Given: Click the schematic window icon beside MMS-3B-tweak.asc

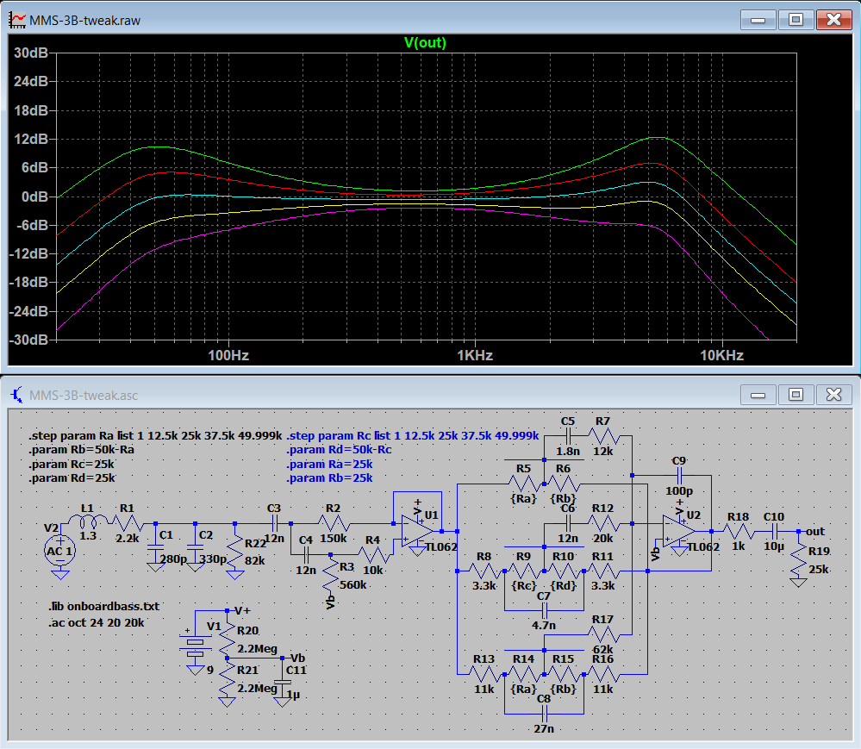Looking at the screenshot, I should point(17,395).
